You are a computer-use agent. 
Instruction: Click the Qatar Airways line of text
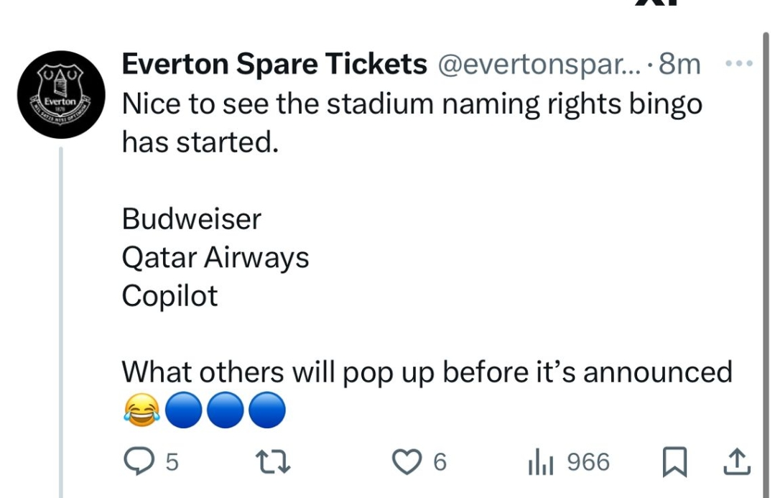215,257
